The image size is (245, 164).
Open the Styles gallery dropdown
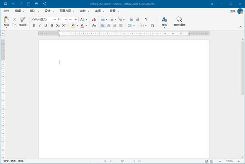pyautogui.click(x=165, y=22)
